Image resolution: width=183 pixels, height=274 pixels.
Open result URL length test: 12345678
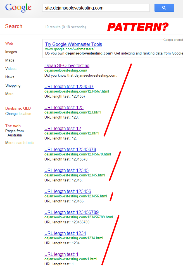point(70,149)
